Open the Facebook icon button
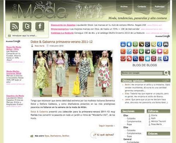The width and height of the screenshot is (176, 143). coord(40,26)
